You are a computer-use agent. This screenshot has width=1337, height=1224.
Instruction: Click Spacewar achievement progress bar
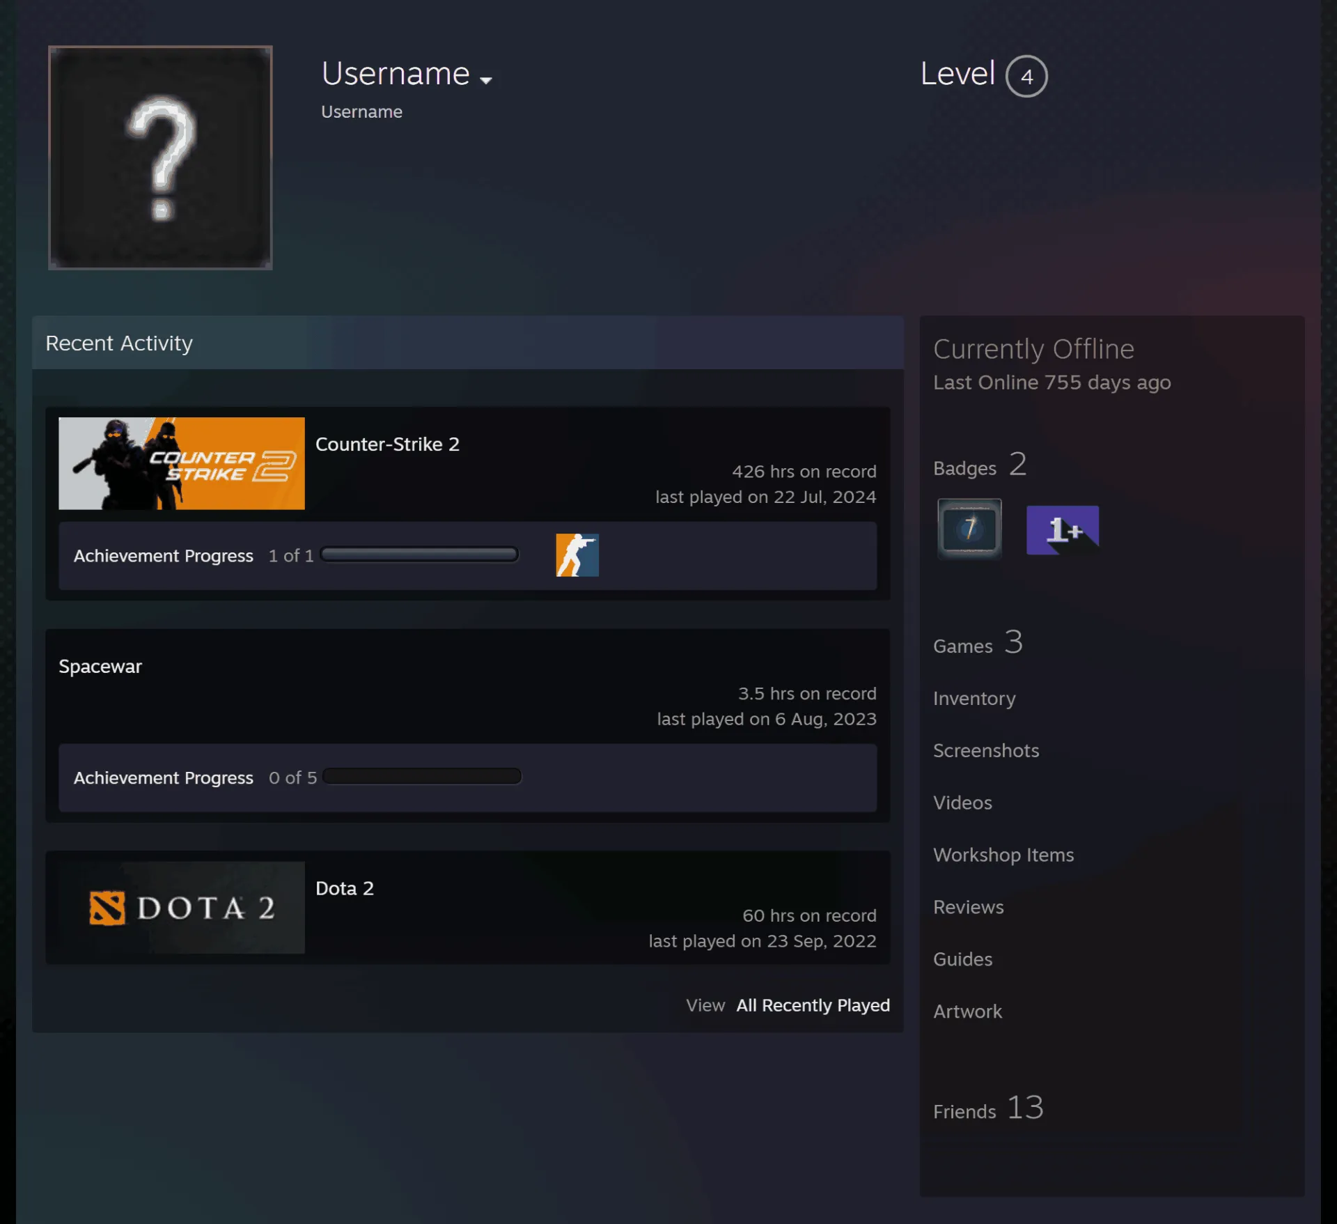pyautogui.click(x=422, y=776)
